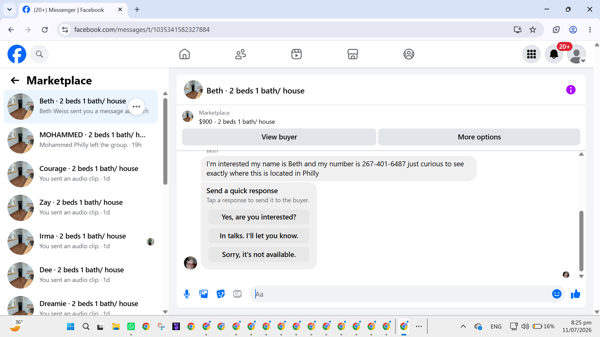Open the Facebook logo home link
600x337 pixels.
tap(17, 54)
